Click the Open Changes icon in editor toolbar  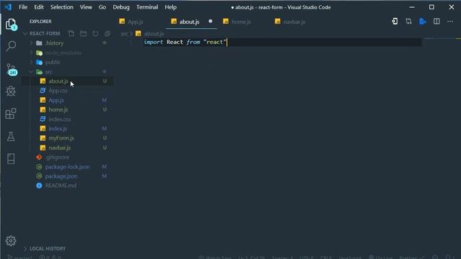pos(395,22)
